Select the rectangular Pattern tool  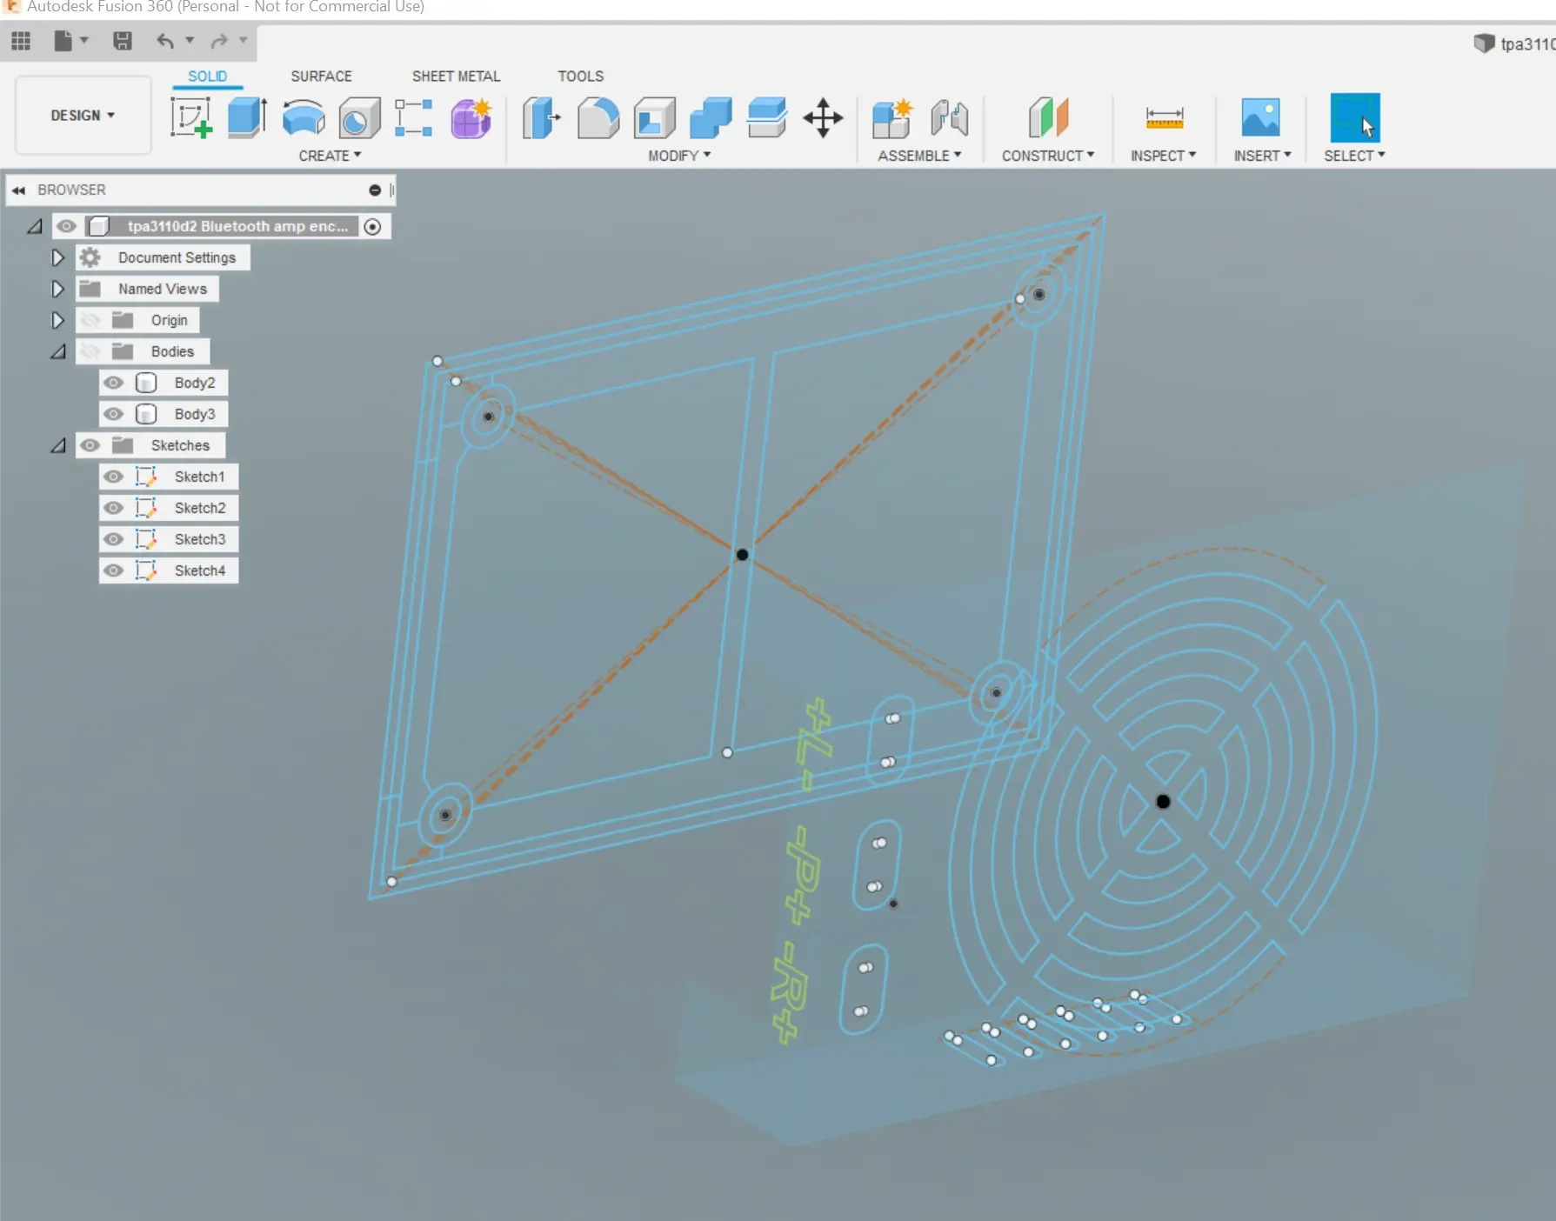(x=414, y=117)
